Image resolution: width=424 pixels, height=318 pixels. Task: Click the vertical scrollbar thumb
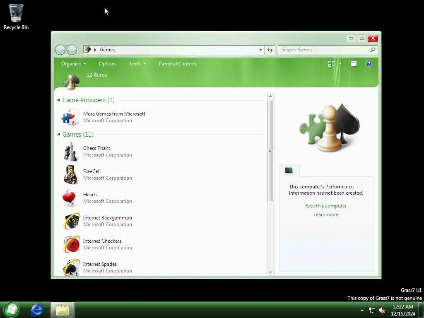point(270,150)
